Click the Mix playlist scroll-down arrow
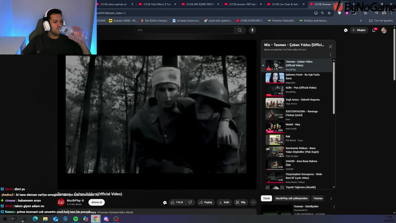The height and width of the screenshot is (223, 396). (x=334, y=187)
